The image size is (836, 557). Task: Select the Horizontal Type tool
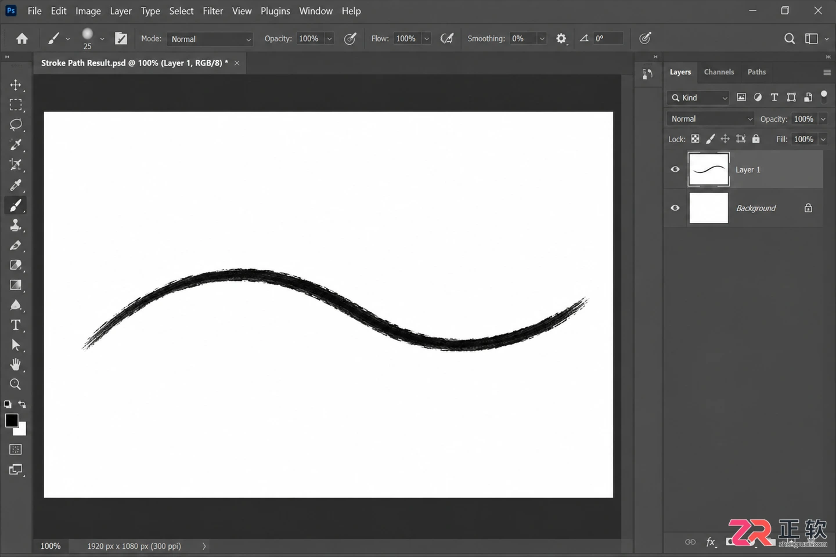click(16, 325)
